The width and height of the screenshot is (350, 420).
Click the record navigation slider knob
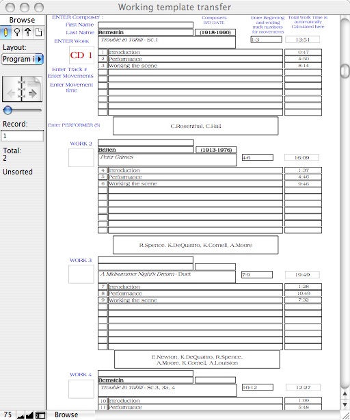tap(8, 110)
